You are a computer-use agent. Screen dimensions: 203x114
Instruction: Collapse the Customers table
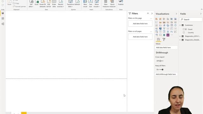[x=180, y=25]
